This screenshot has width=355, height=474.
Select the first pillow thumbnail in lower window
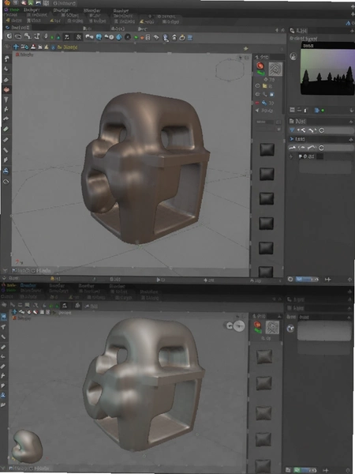[x=264, y=357]
